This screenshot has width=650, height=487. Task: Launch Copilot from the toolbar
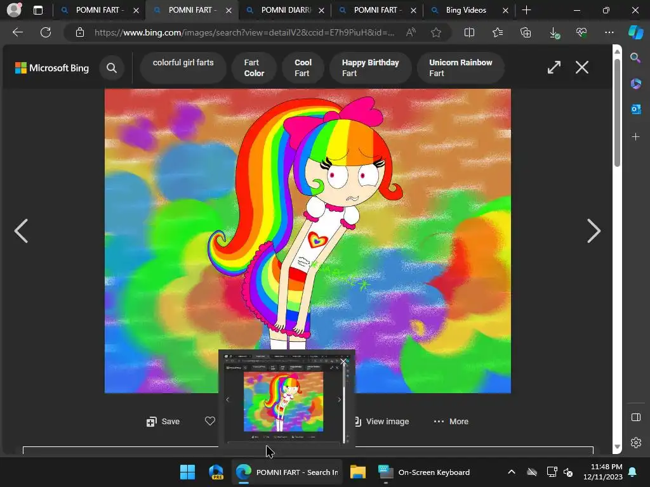point(636,32)
